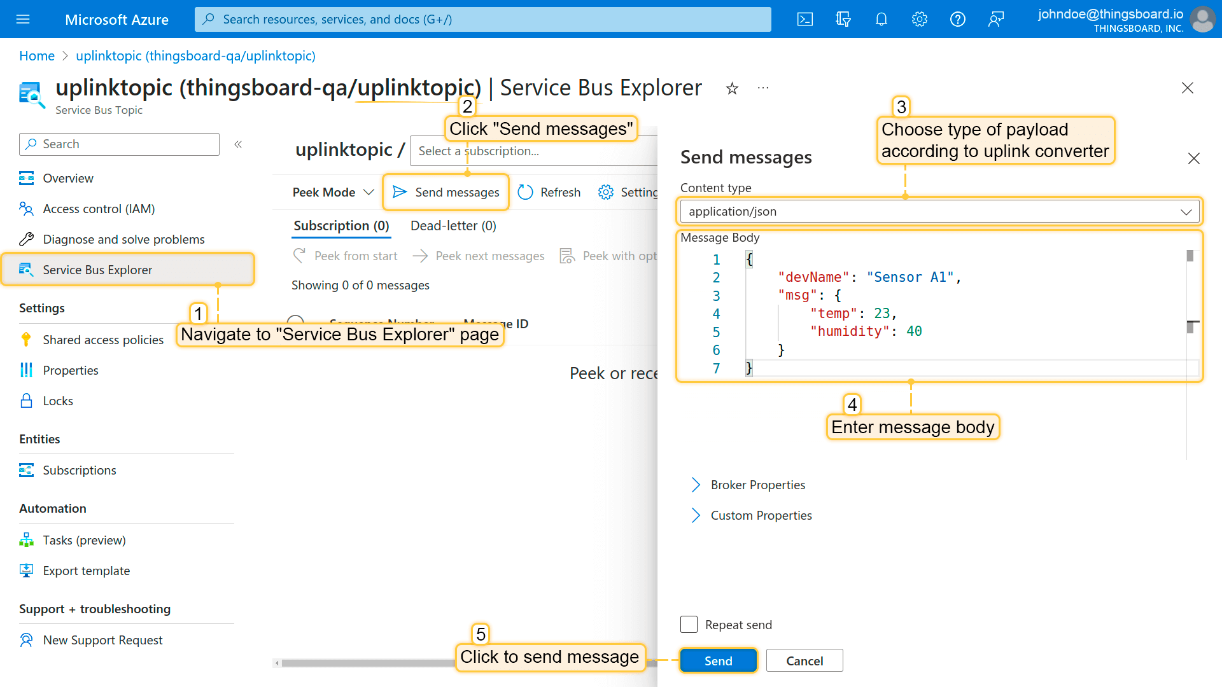
Task: Favorite the page with star icon
Action: coord(732,88)
